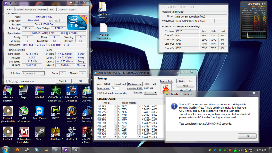
Task: Click the Freeze Test flame icon
Action: [166, 88]
